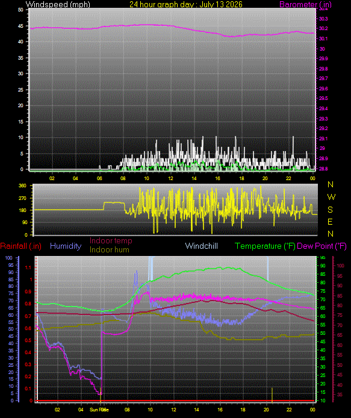The height and width of the screenshot is (418, 351).
Task: Click the S compass direction label
Action: (330, 210)
